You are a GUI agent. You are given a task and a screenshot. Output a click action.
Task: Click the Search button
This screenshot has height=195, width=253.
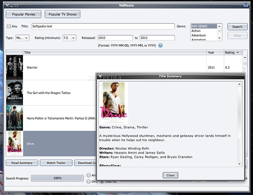(237, 27)
